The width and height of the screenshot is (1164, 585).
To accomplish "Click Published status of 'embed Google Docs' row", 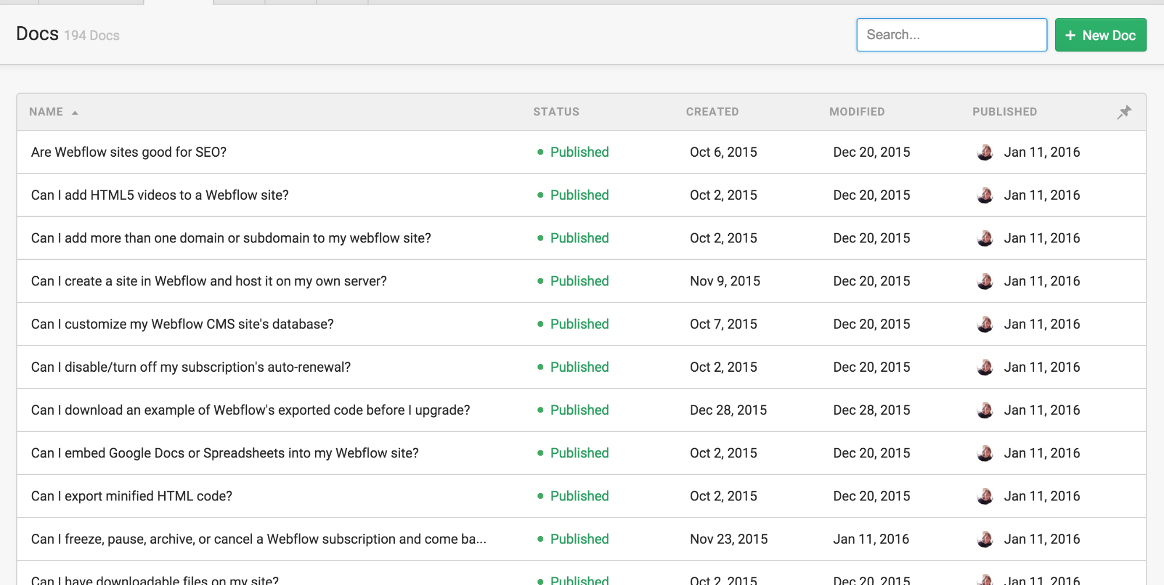I will point(573,453).
